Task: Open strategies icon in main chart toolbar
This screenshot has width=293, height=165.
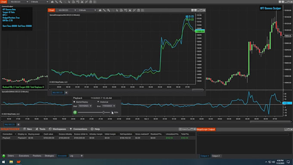Action: click(86, 2)
